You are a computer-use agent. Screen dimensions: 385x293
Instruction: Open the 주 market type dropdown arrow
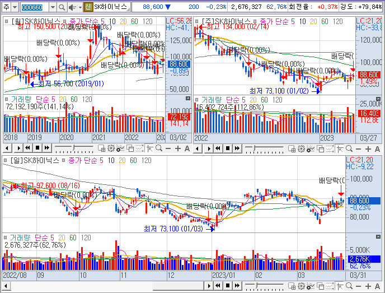click(15, 7)
